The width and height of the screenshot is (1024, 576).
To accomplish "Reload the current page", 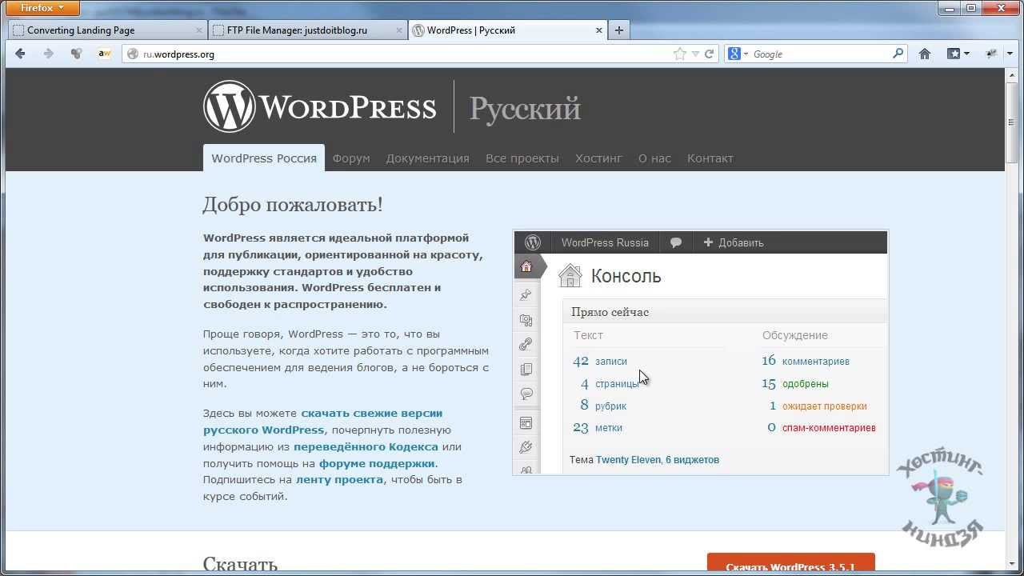I will click(709, 54).
